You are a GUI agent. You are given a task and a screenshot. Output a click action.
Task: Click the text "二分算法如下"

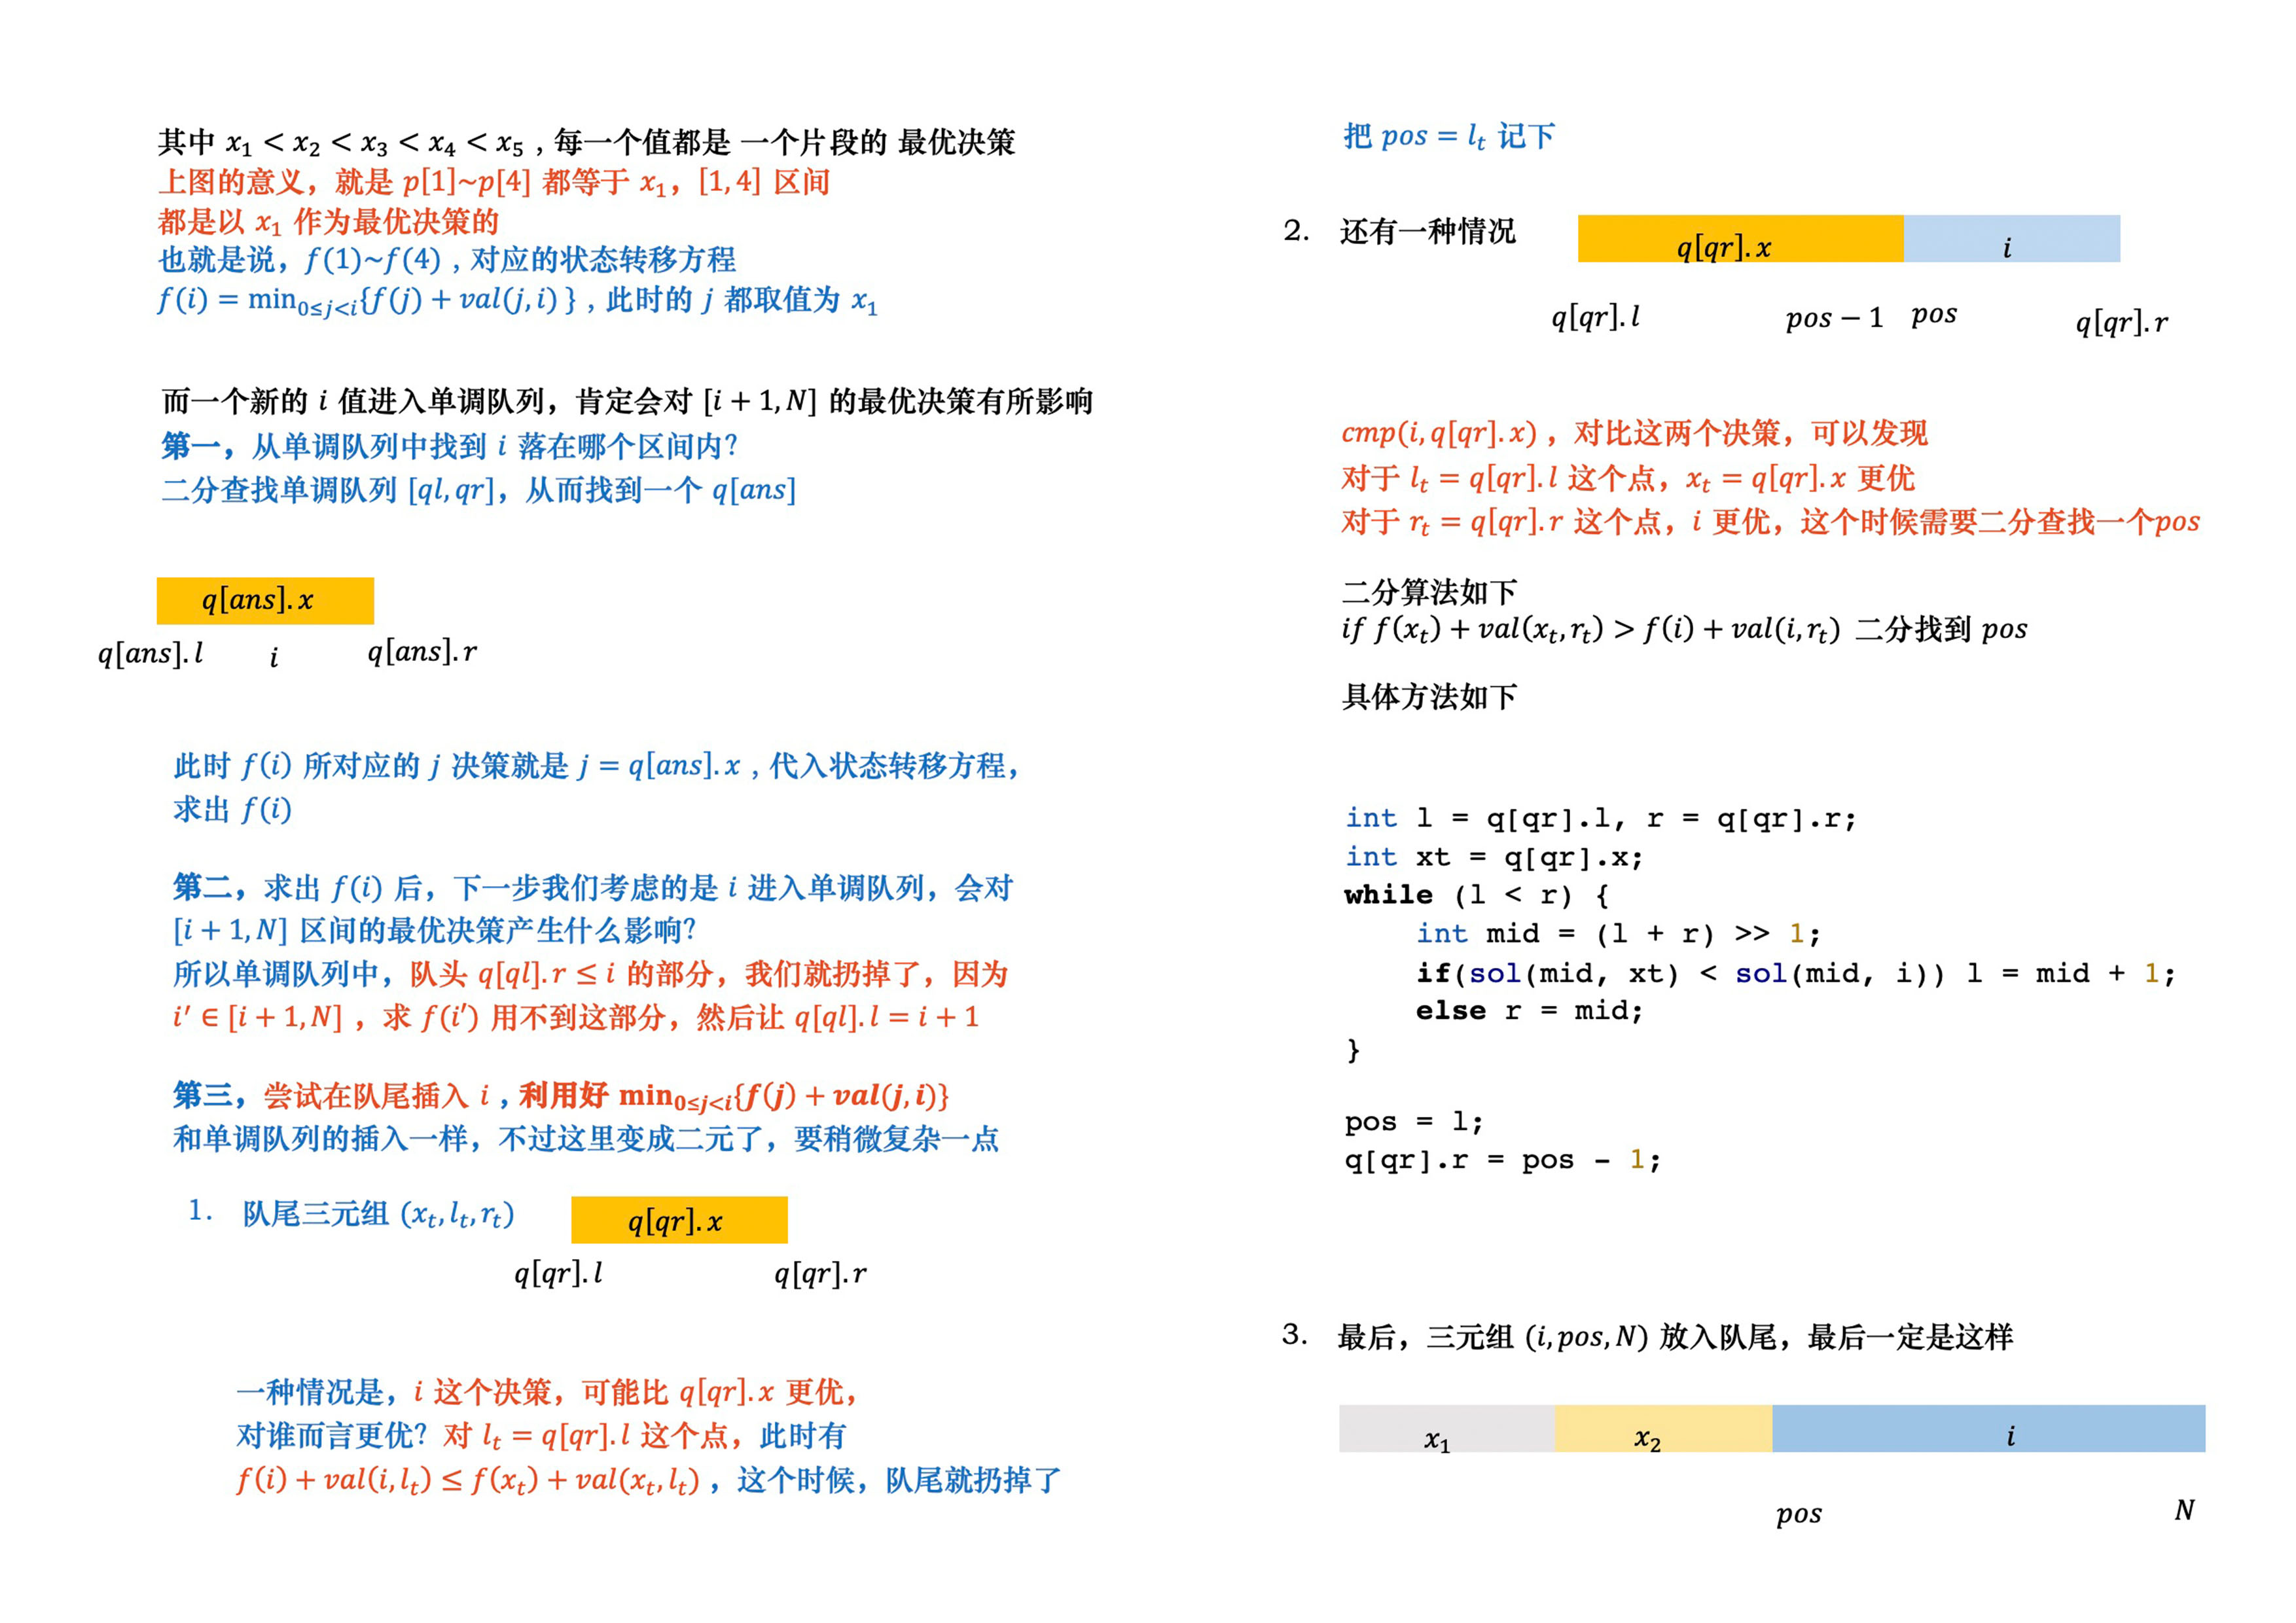pyautogui.click(x=1429, y=592)
